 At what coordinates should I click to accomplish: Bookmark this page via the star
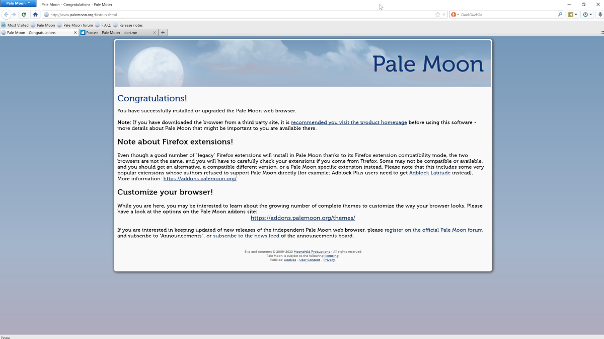pyautogui.click(x=438, y=14)
